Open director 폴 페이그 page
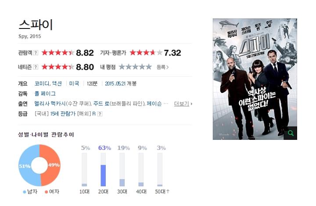The height and width of the screenshot is (206, 316). coord(45,93)
